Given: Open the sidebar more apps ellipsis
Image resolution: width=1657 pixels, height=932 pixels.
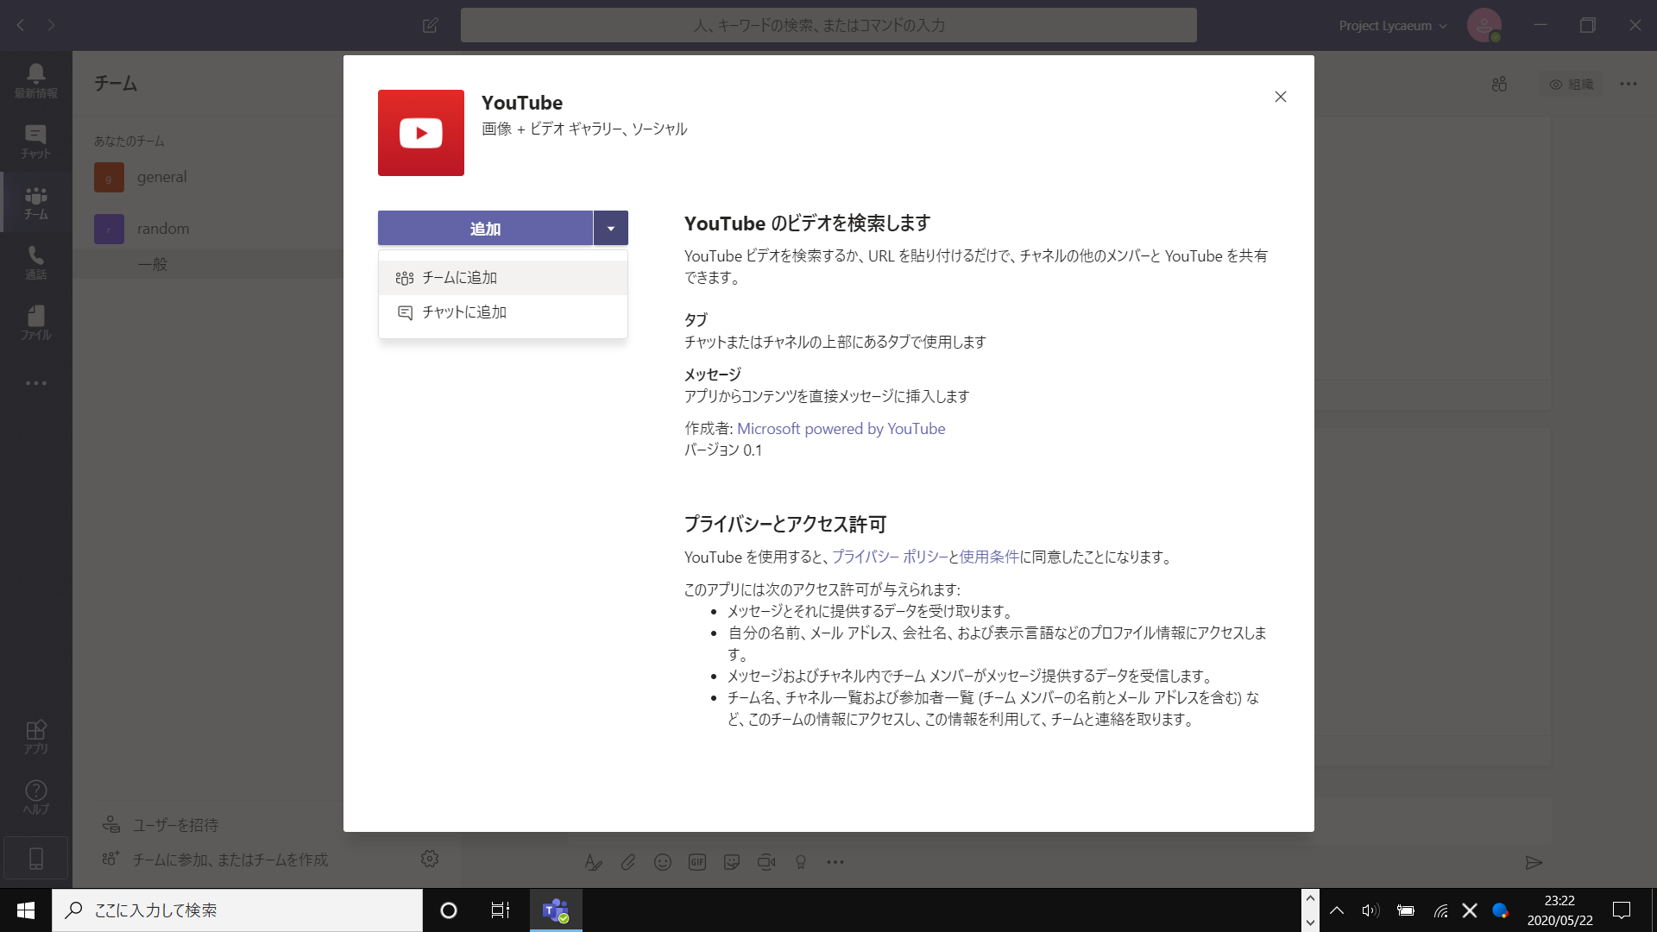Looking at the screenshot, I should 35,383.
